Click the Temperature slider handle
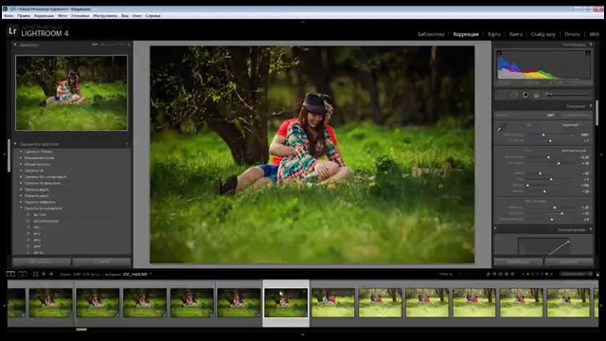This screenshot has width=606, height=341. click(x=544, y=135)
